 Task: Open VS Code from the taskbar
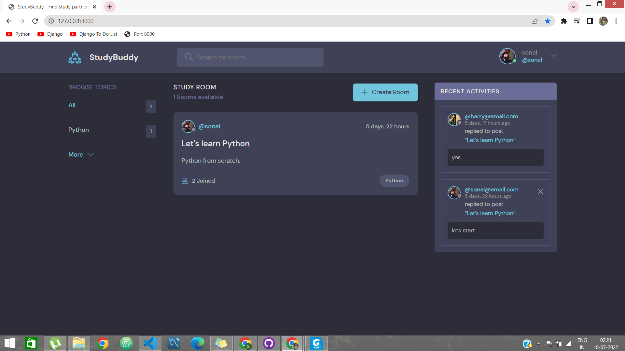(150, 343)
